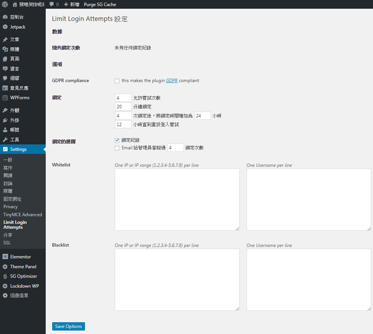Open 媒體 under Settings submenu
The width and height of the screenshot is (373, 334).
point(7,191)
